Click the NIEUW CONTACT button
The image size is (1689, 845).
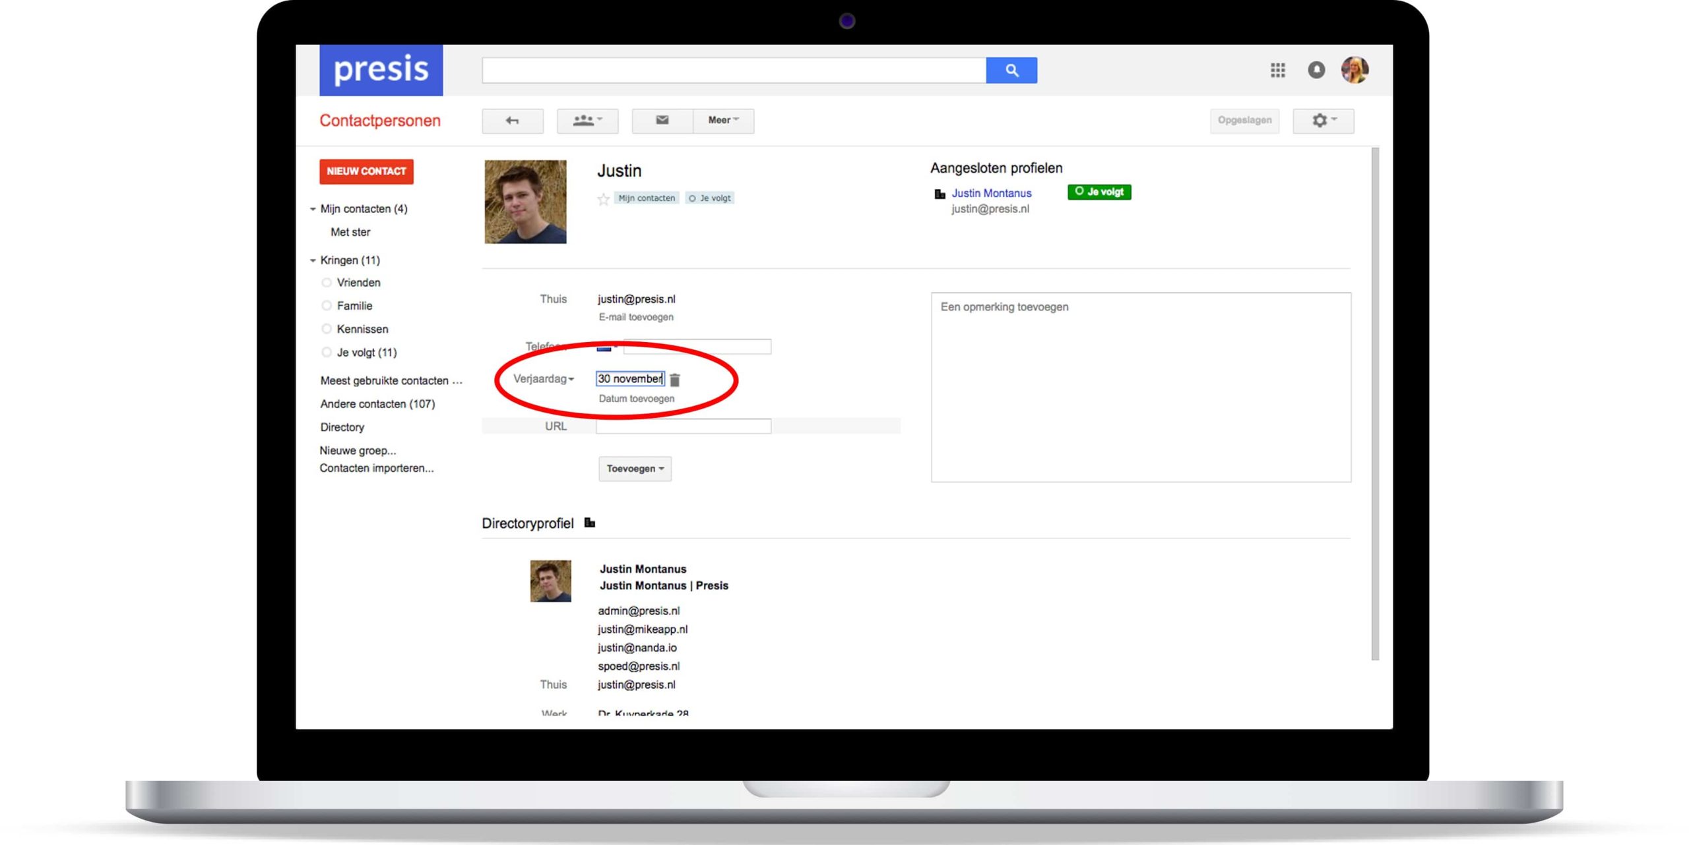[366, 171]
